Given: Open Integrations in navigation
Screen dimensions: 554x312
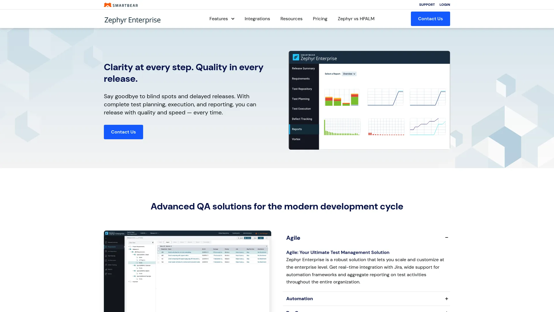Looking at the screenshot, I should pyautogui.click(x=257, y=19).
